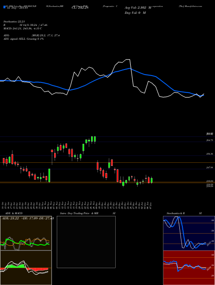215x285 pixels.
Task: Select the 'CL: 242.28' closing price text
Action: point(80,8)
